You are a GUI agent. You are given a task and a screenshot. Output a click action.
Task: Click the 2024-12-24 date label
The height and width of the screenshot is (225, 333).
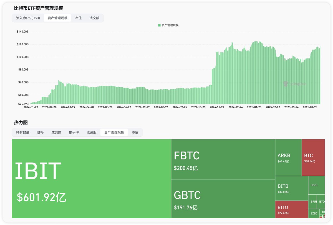[236, 107]
